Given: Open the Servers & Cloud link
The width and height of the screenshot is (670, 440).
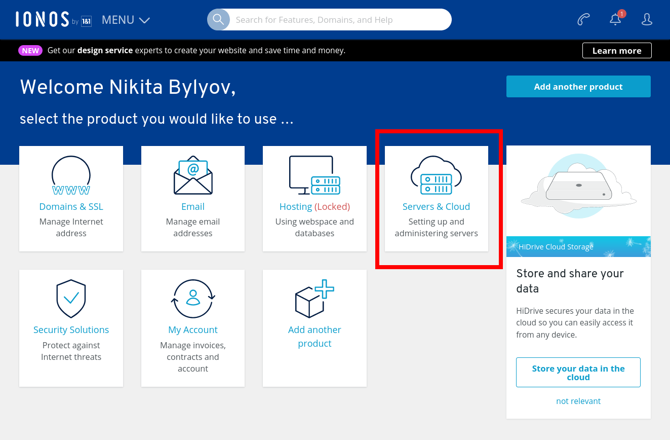Looking at the screenshot, I should point(436,206).
